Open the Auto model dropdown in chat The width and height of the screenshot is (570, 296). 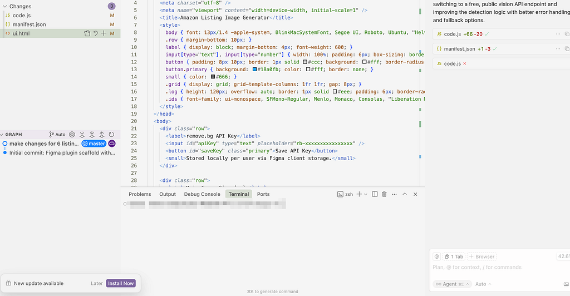(483, 284)
